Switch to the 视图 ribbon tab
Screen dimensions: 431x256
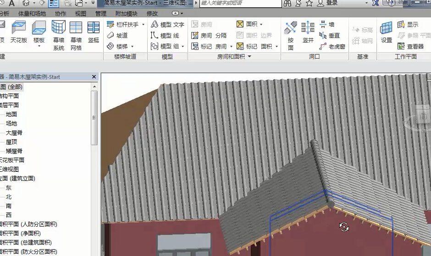(80, 14)
